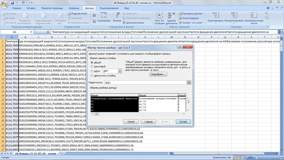Click the Поместить в input field

[x=146, y=83]
